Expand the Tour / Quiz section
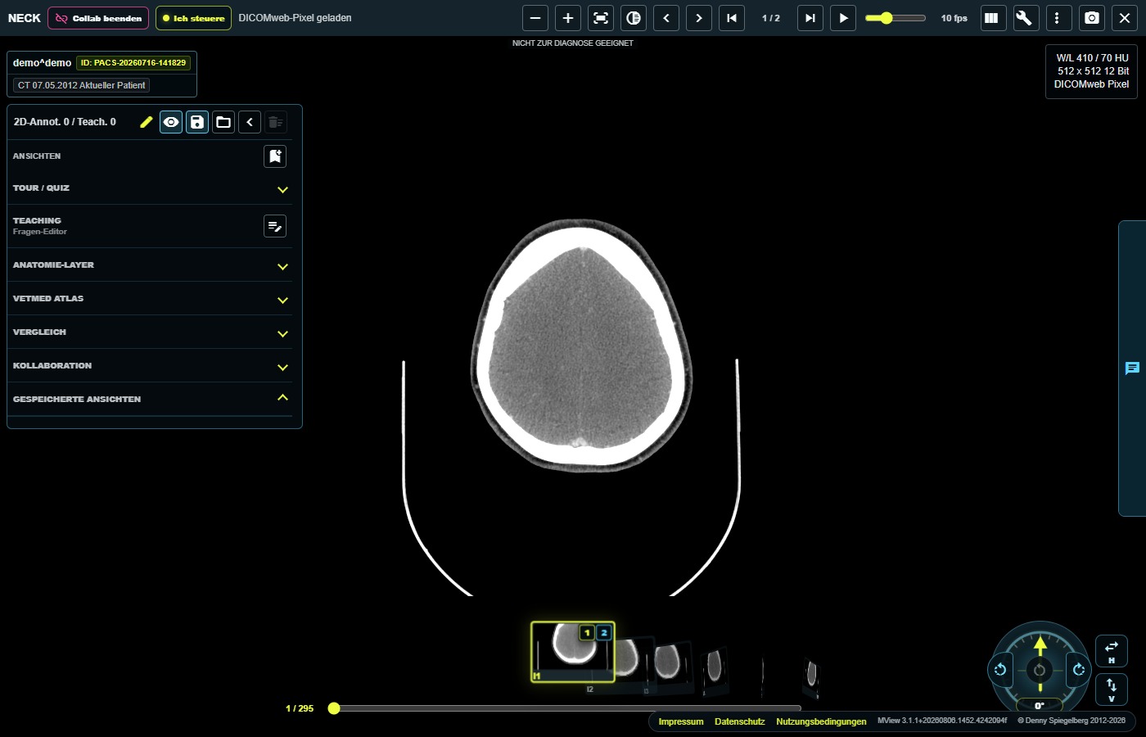Viewport: 1146px width, 737px height. pyautogui.click(x=151, y=188)
